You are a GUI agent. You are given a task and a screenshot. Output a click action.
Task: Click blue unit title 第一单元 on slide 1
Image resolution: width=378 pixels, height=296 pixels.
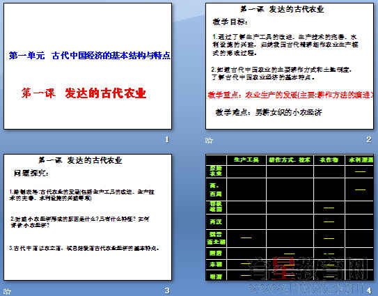click(x=26, y=56)
